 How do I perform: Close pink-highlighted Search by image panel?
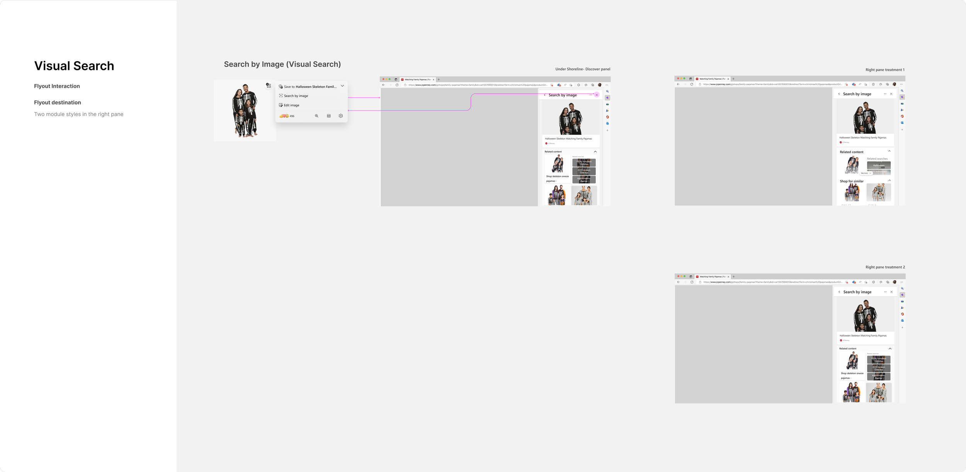[x=597, y=95]
